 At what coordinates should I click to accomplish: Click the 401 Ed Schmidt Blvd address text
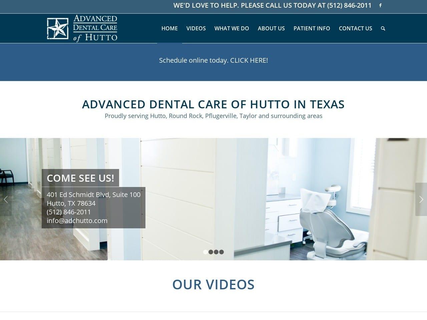pos(94,195)
